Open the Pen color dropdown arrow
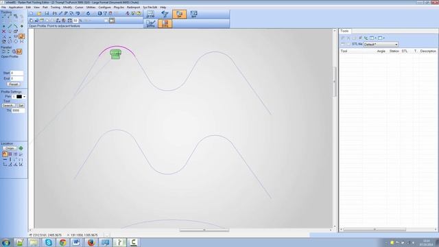Viewport: 439px width, 247px height. [25, 97]
